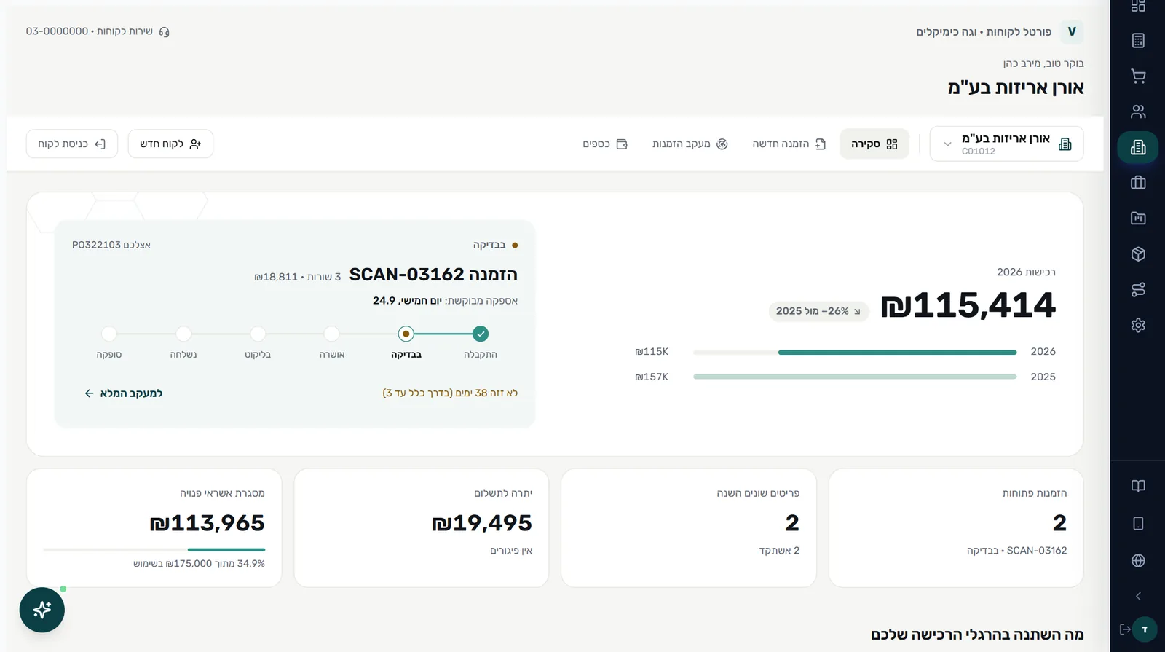The height and width of the screenshot is (652, 1165).
Task: Click the headset customer service icon
Action: coord(164,32)
